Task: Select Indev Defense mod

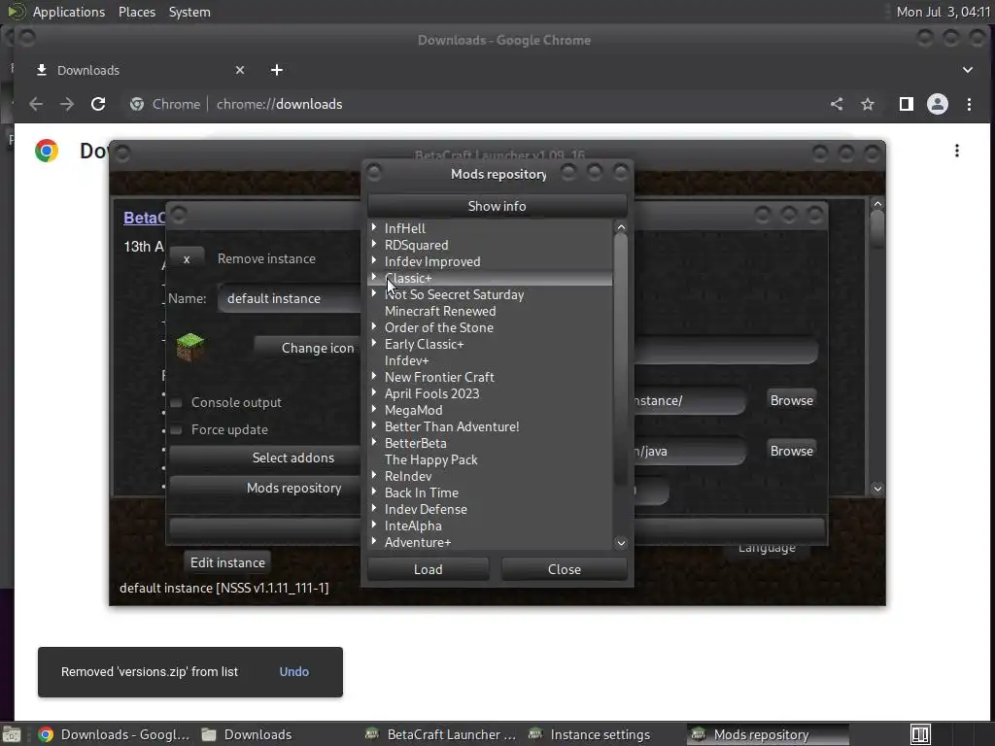Action: pyautogui.click(x=426, y=509)
